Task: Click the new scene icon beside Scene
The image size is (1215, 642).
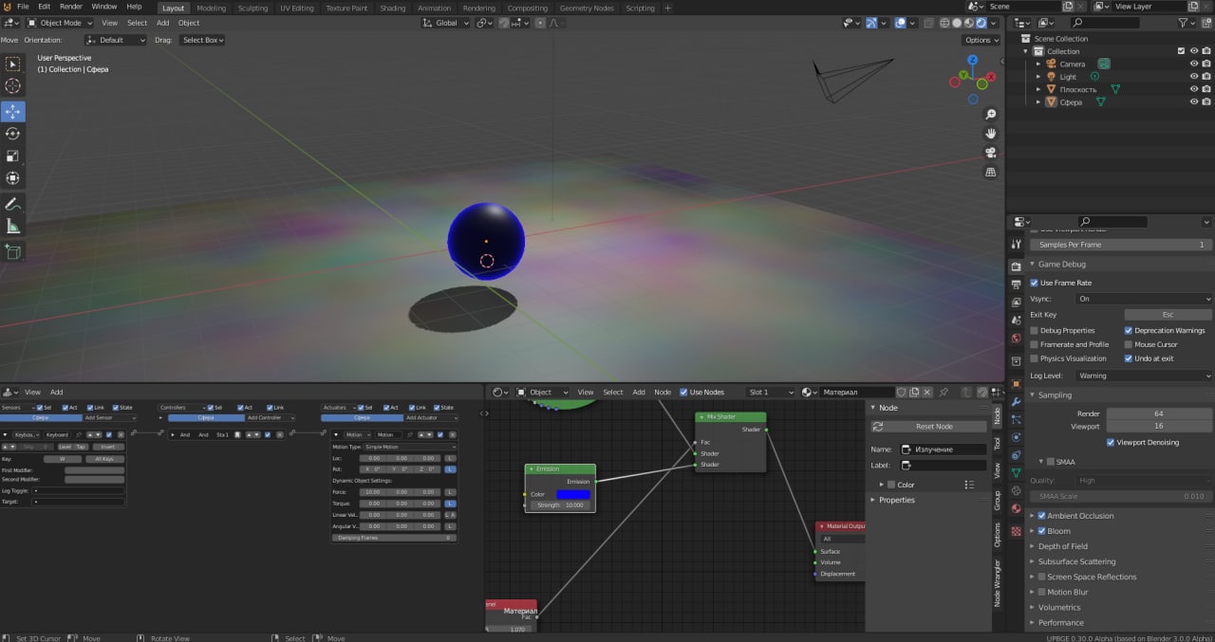Action: 1068,7
